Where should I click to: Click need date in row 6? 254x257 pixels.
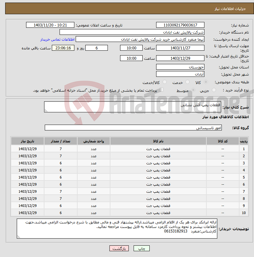[x=27, y=184]
